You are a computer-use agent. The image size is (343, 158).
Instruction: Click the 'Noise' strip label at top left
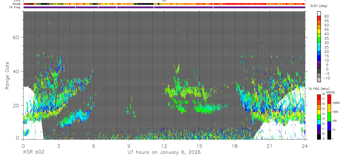click(17, 4)
